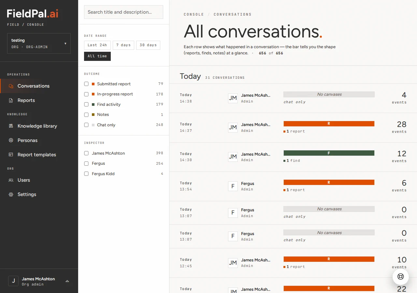Check the Submitted report outcome filter
Screen dimensions: 417x293
86,84
